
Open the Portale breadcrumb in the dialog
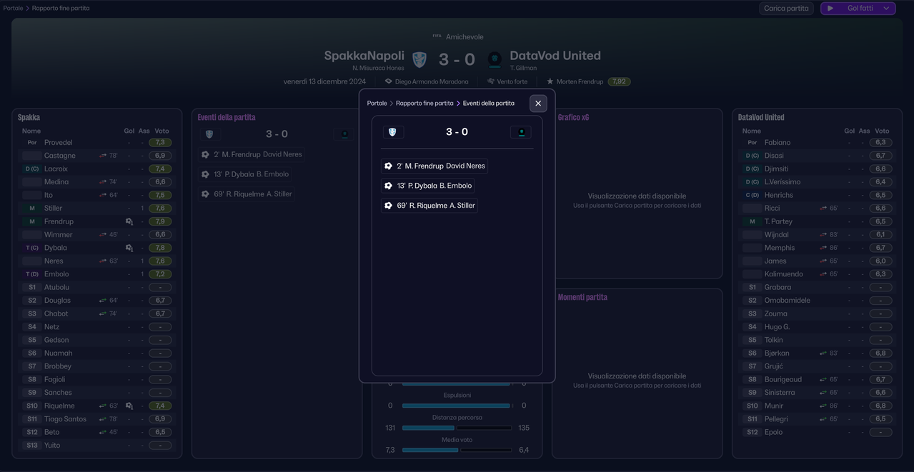tap(377, 104)
